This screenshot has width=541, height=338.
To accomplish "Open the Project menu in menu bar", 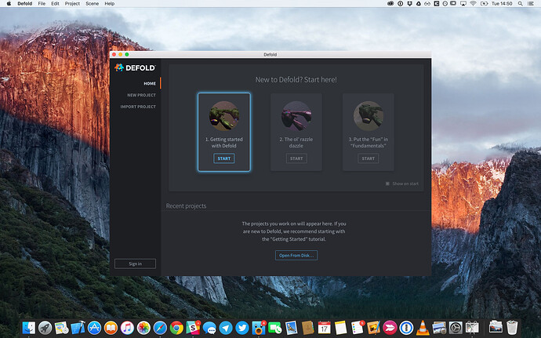I will [72, 4].
